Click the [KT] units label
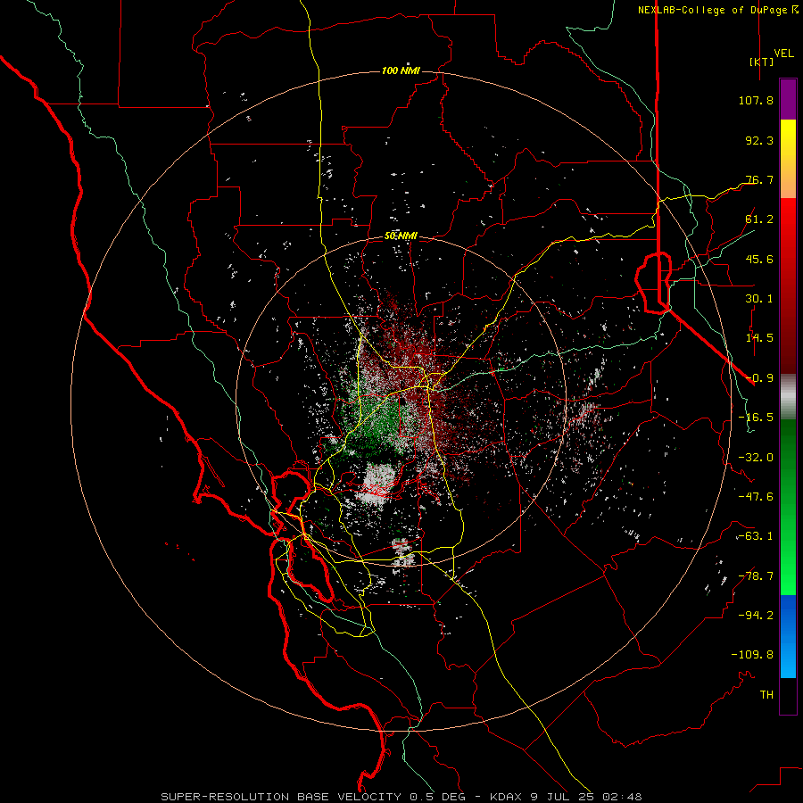The width and height of the screenshot is (803, 803). tap(762, 62)
